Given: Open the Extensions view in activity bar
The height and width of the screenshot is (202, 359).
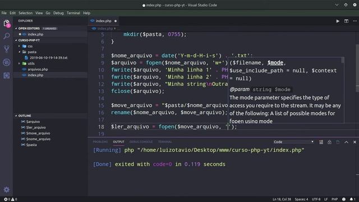Looking at the screenshot, I should pyautogui.click(x=6, y=76).
